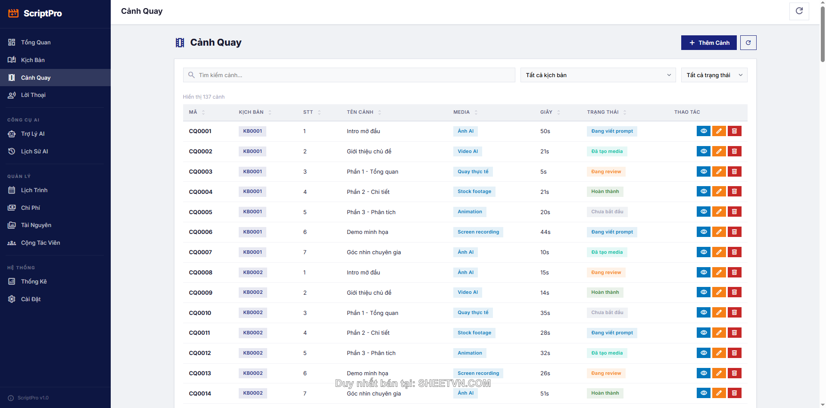826x408 pixels.
Task: Open Lịch Sử AI history icon
Action: pyautogui.click(x=12, y=151)
